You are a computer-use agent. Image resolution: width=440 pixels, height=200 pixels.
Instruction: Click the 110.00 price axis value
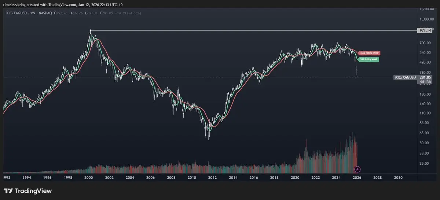(426, 113)
